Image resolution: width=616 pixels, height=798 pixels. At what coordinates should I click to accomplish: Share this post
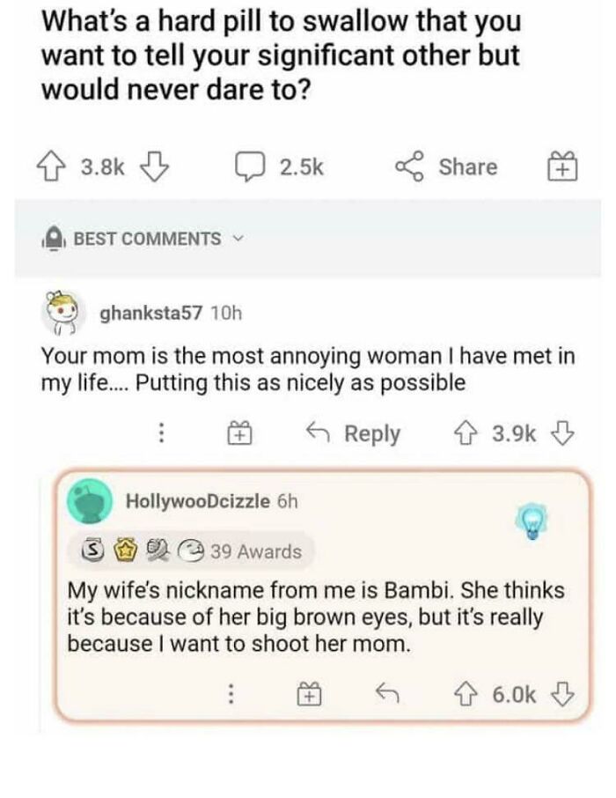pos(447,167)
